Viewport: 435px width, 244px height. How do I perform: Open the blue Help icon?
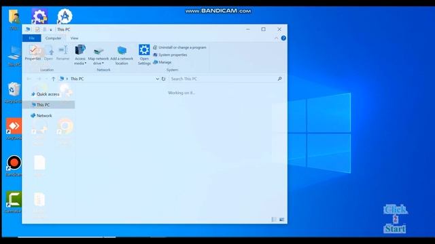(283, 38)
